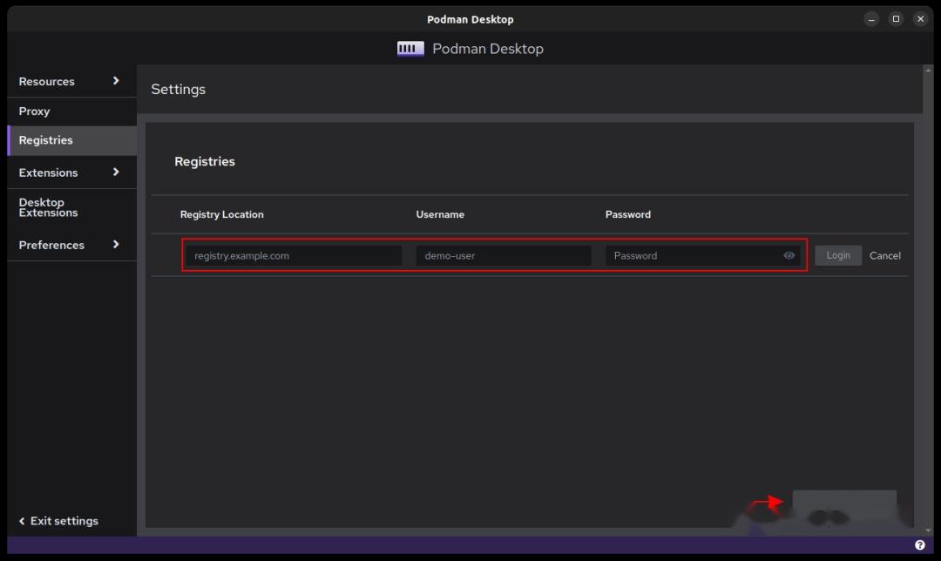Image resolution: width=941 pixels, height=561 pixels.
Task: Click the back chevron beside Exit settings
Action: pos(23,521)
